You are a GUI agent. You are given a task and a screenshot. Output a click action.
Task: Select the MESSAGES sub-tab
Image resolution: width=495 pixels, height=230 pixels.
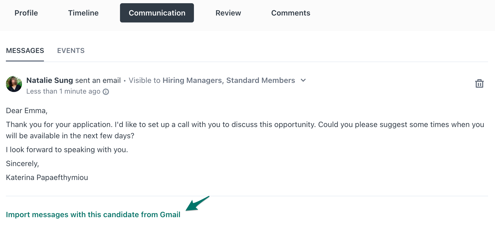point(25,51)
